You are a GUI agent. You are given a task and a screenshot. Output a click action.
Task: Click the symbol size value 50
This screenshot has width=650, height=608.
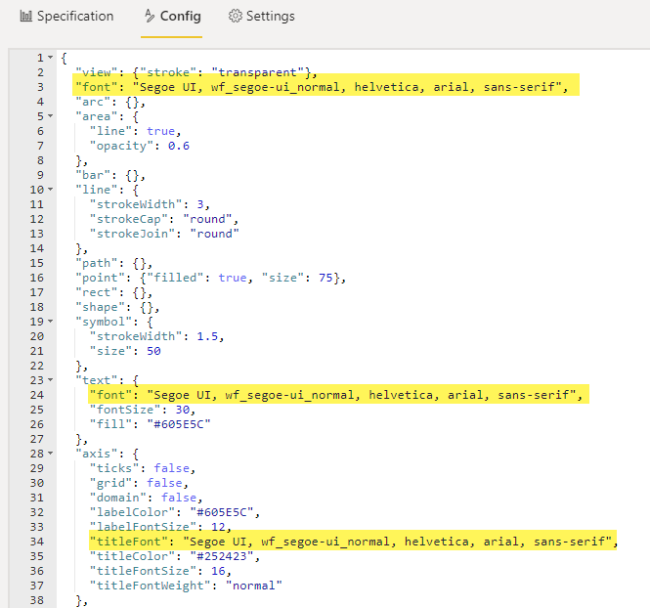pos(153,351)
